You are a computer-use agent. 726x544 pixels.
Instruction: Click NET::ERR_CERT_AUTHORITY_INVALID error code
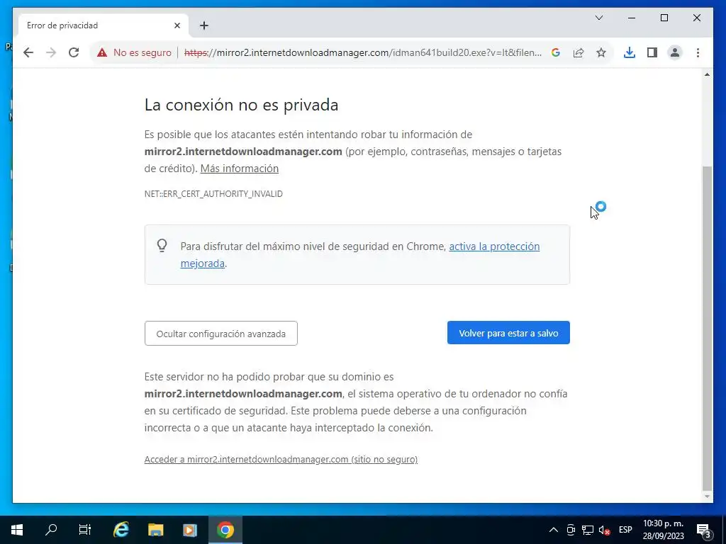pyautogui.click(x=213, y=194)
